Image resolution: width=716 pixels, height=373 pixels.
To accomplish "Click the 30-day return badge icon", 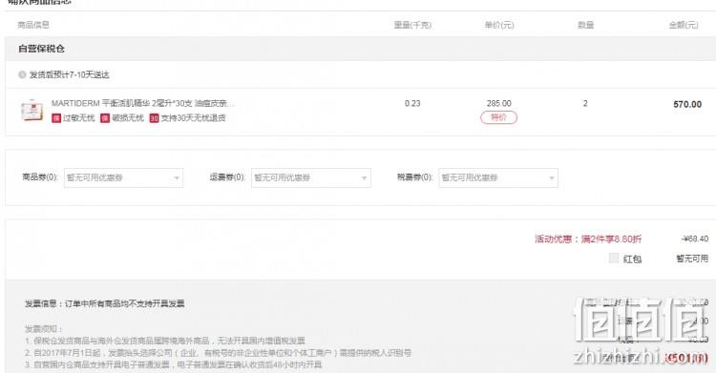I will pos(154,118).
